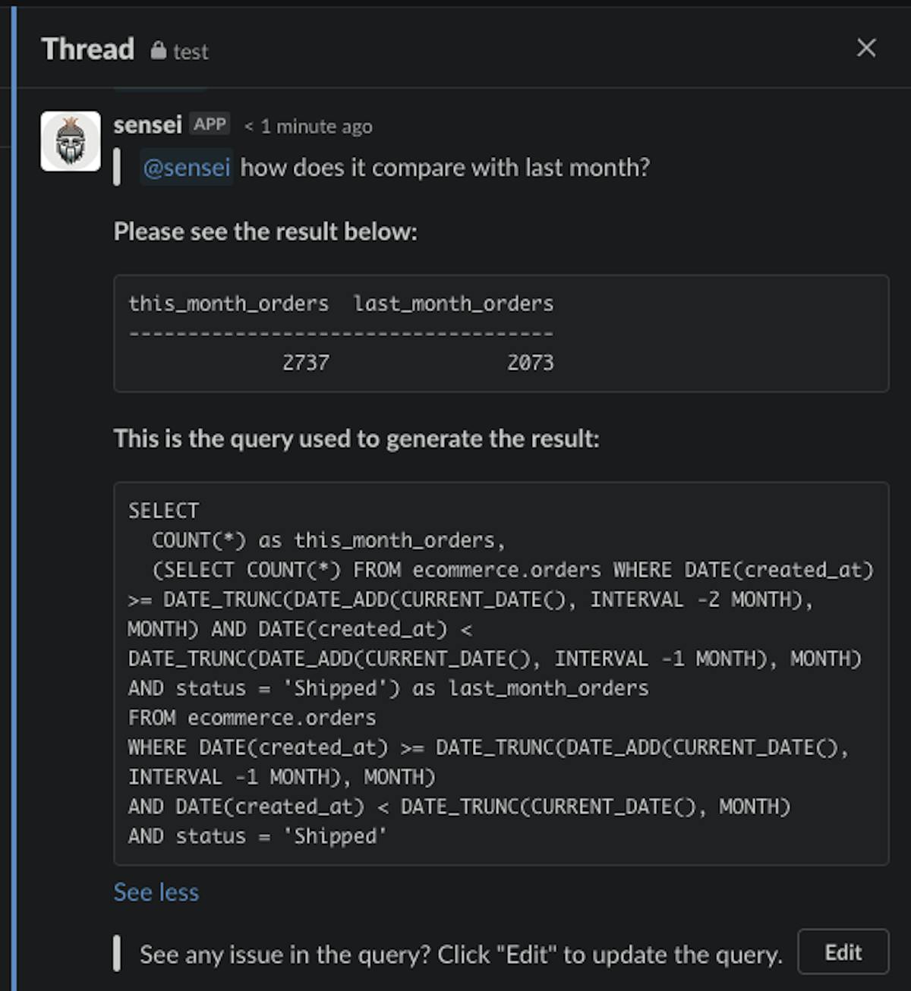Click the APP badge next to sensei
The width and height of the screenshot is (911, 991).
tap(210, 124)
